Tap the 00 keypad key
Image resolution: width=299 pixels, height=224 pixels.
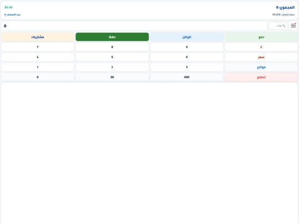click(x=112, y=77)
